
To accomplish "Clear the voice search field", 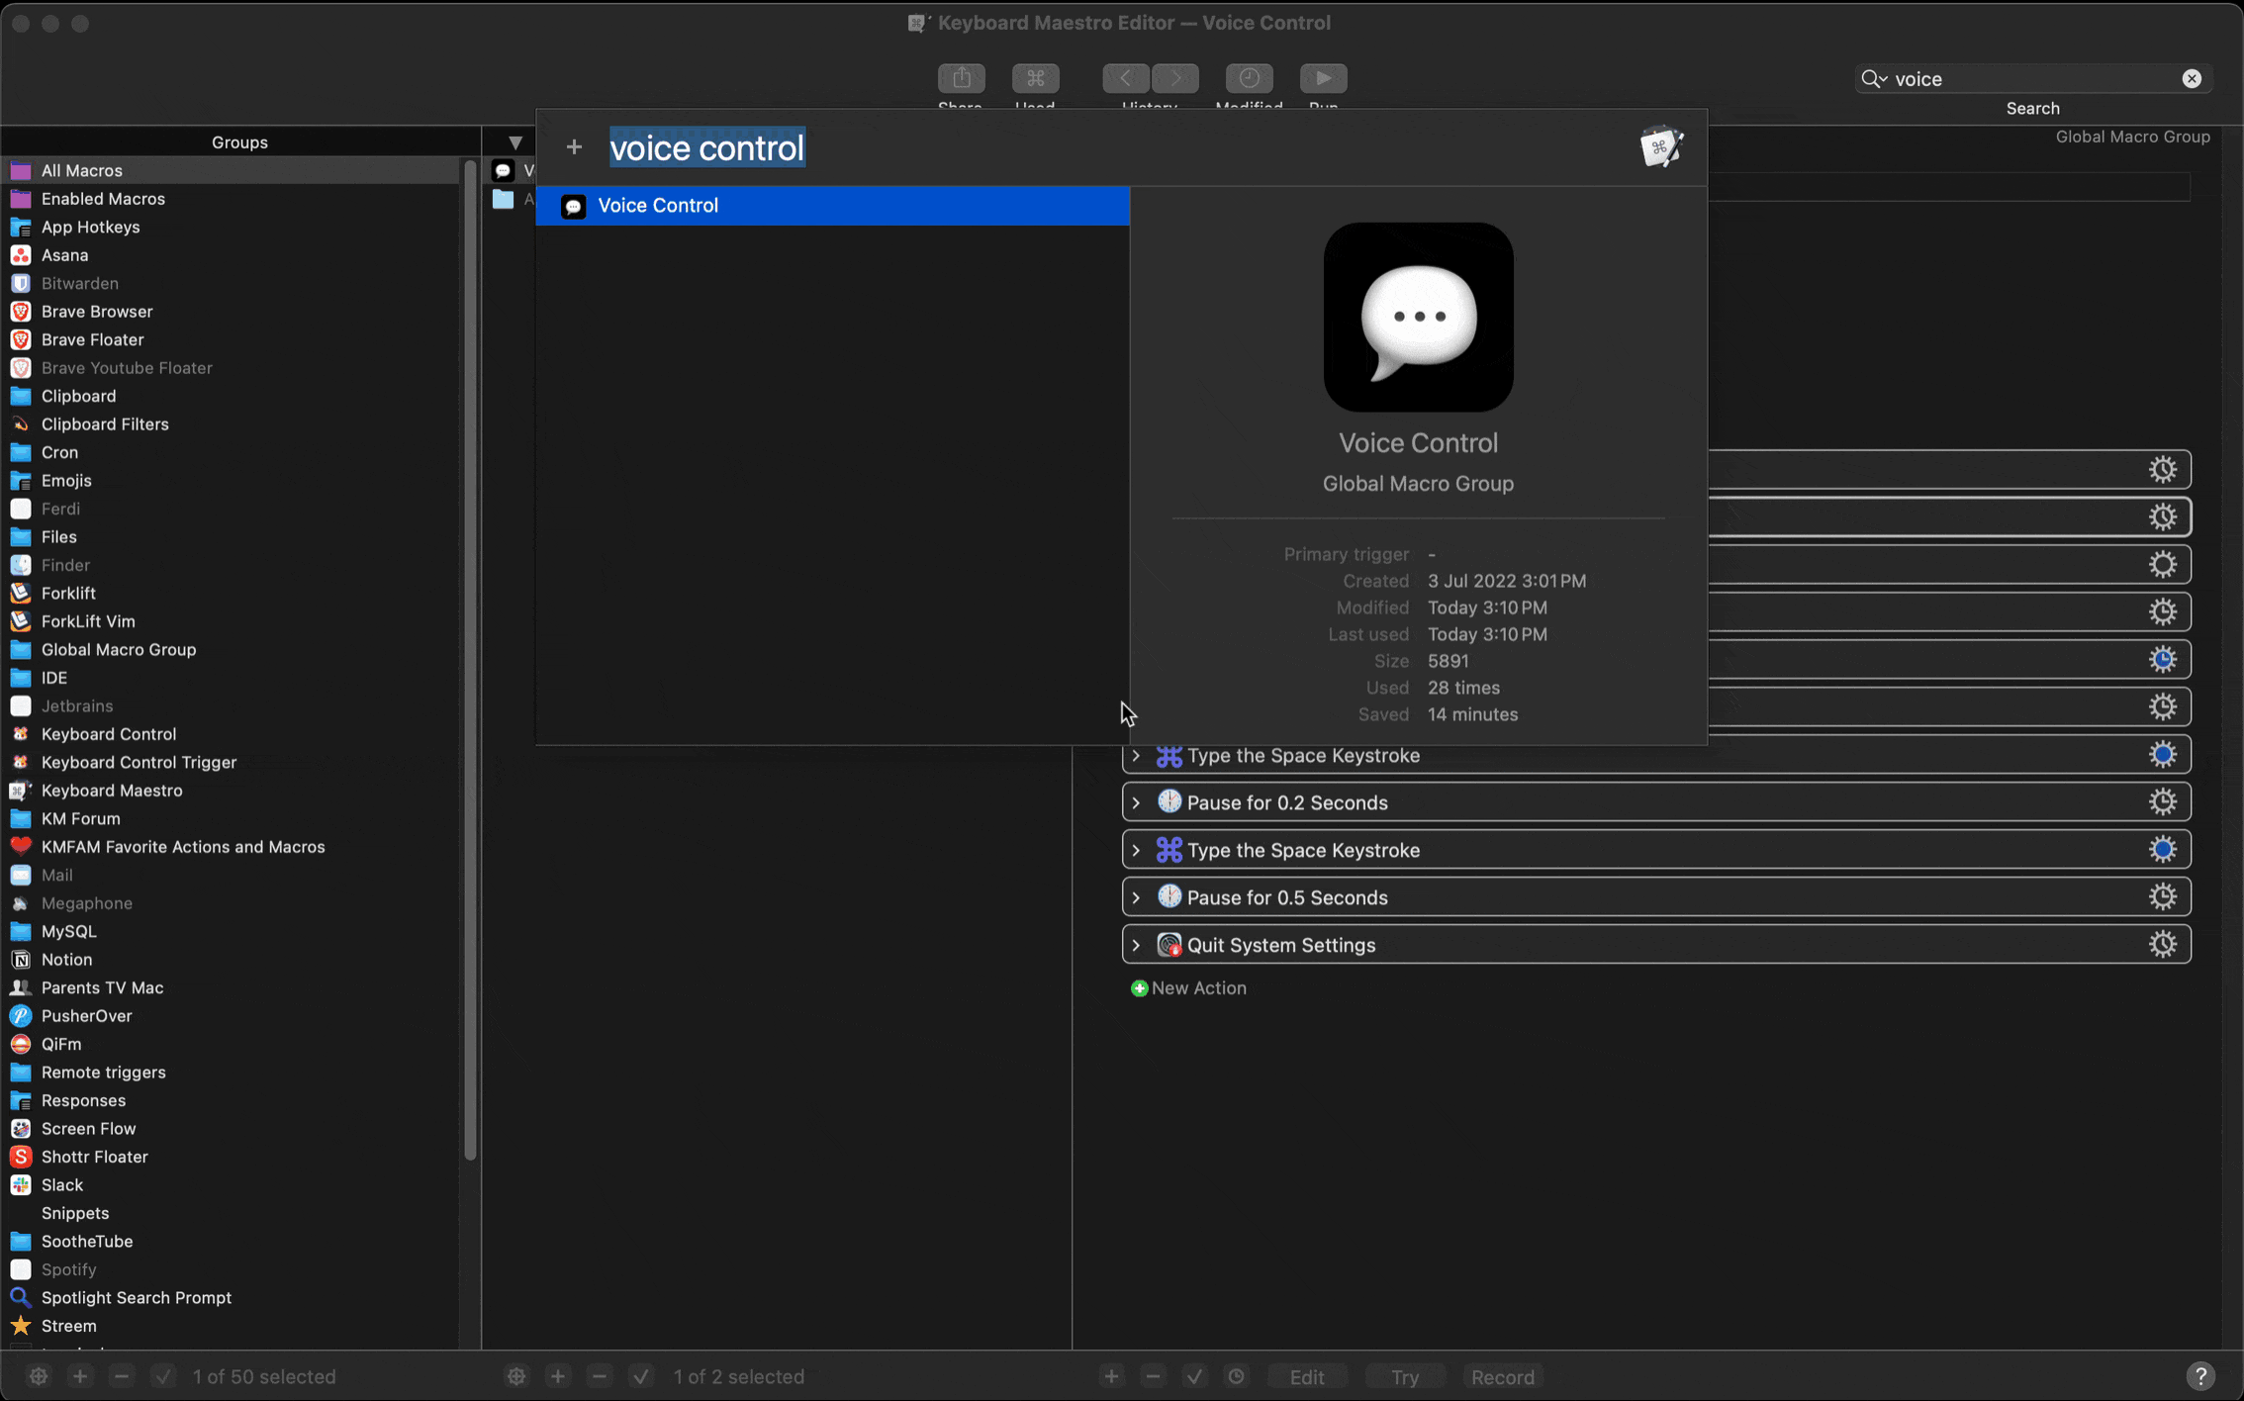I will click(2192, 79).
